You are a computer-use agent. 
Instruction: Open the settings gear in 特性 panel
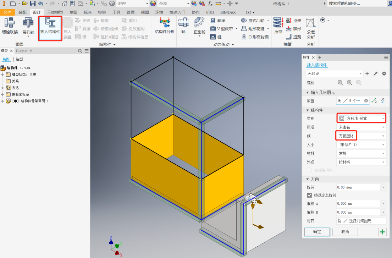[384, 74]
